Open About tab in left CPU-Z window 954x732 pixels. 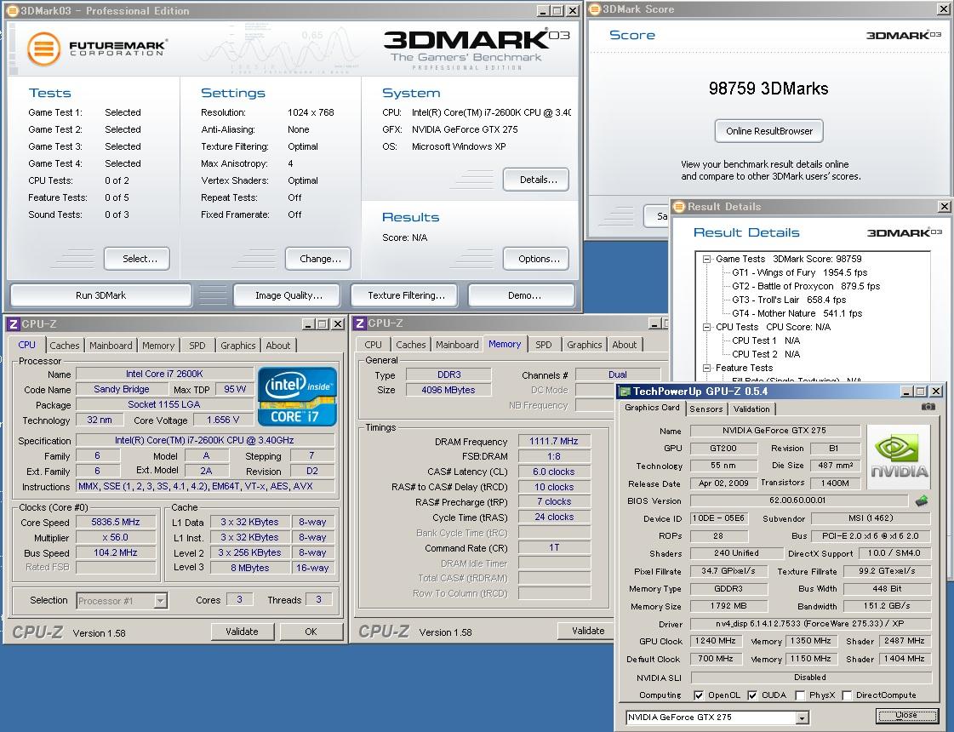click(x=278, y=345)
